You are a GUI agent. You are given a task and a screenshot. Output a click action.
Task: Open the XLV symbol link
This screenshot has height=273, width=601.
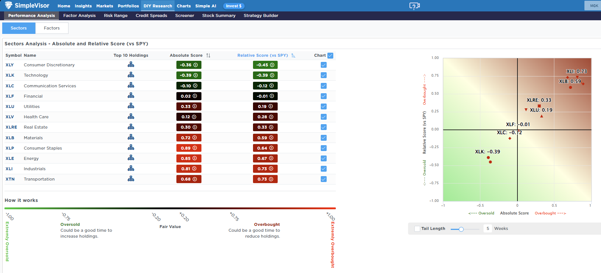10,117
